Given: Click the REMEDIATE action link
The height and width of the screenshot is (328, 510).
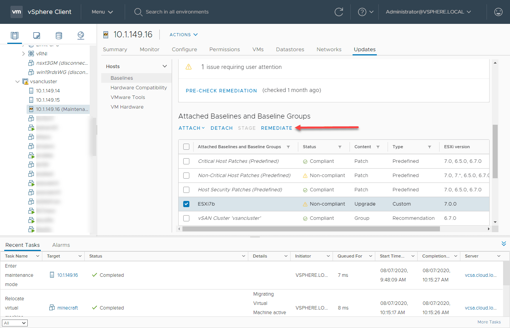Looking at the screenshot, I should [277, 128].
